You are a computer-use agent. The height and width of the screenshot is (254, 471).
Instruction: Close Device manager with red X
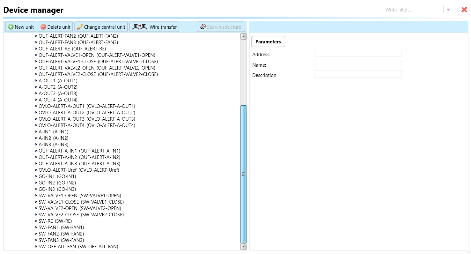464,10
